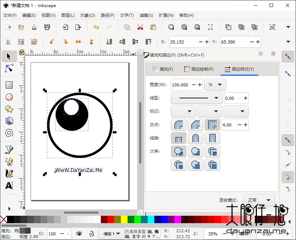
Task: Open the dash pattern dropdown
Action: point(197,98)
